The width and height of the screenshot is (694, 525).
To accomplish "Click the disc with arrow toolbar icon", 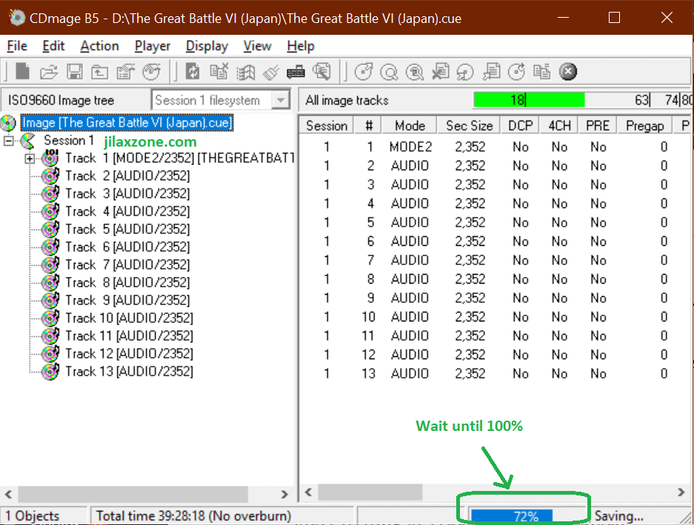I will coord(364,71).
